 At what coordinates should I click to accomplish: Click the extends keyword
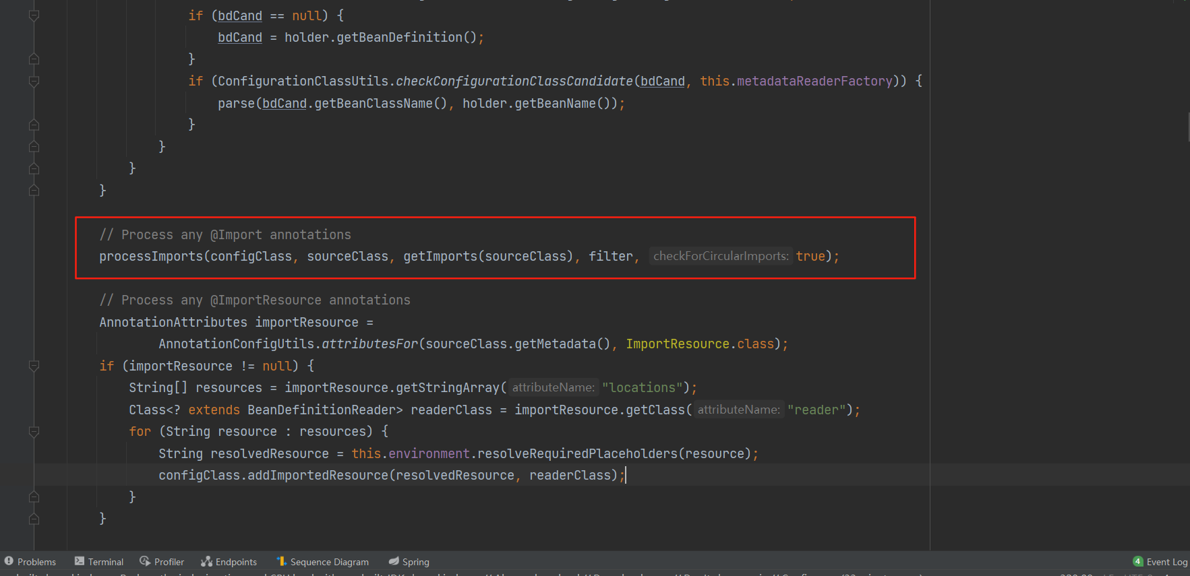[x=214, y=410]
